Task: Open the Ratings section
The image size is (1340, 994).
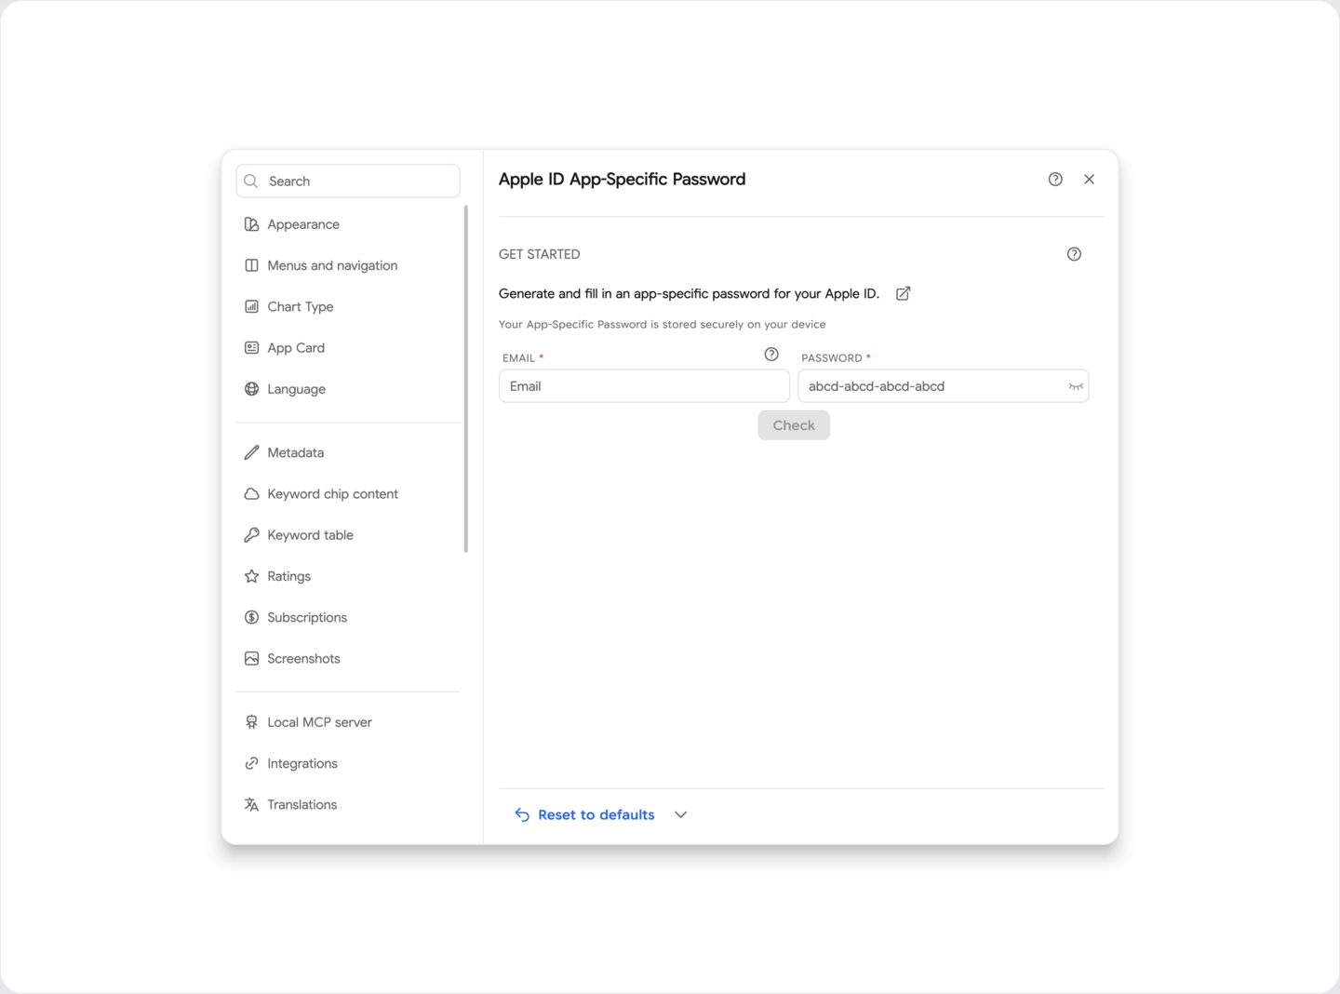Action: (348, 576)
